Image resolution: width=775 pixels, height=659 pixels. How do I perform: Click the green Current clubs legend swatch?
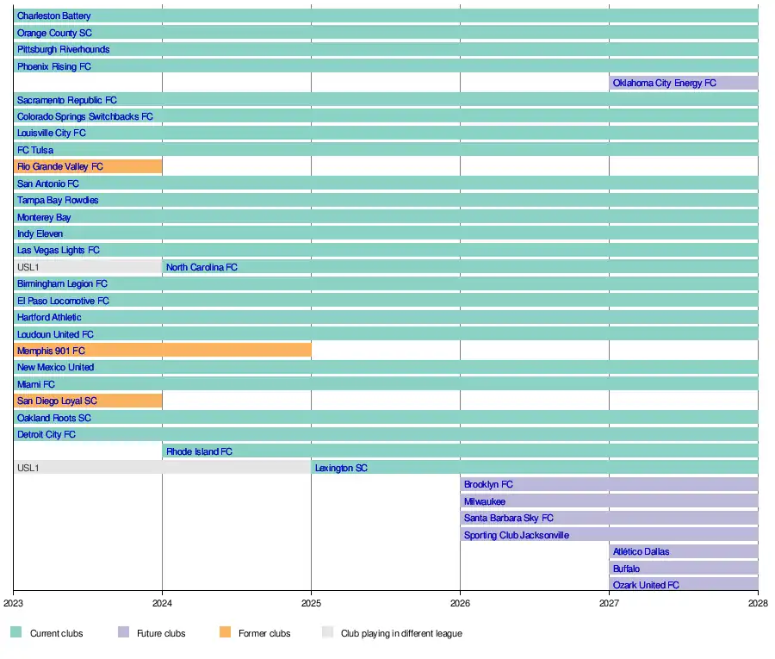(15, 633)
